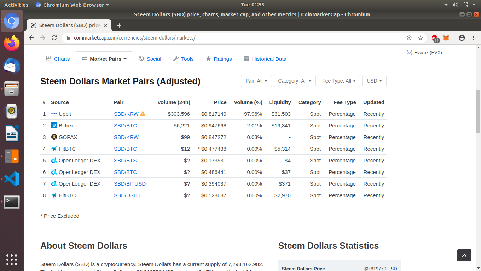Switch to the Charts tab
Screen dimensions: 481x271
tap(58, 59)
